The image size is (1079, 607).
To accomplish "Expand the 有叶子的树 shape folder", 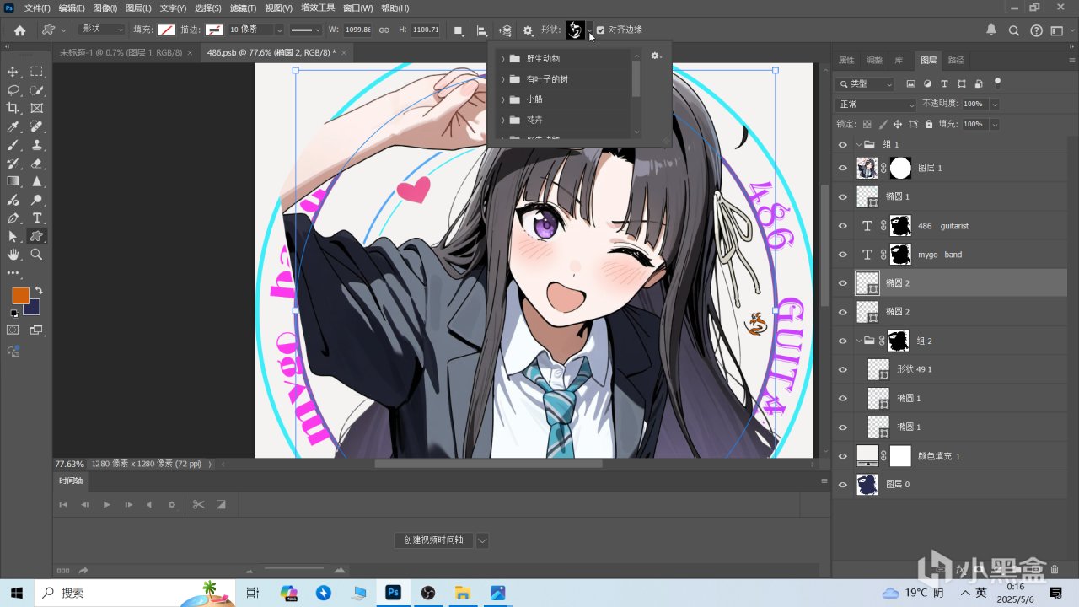I will pyautogui.click(x=503, y=79).
